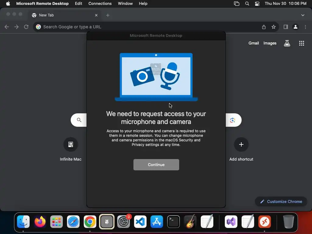Click Customize Chrome button
This screenshot has height=234, width=312.
click(x=281, y=202)
